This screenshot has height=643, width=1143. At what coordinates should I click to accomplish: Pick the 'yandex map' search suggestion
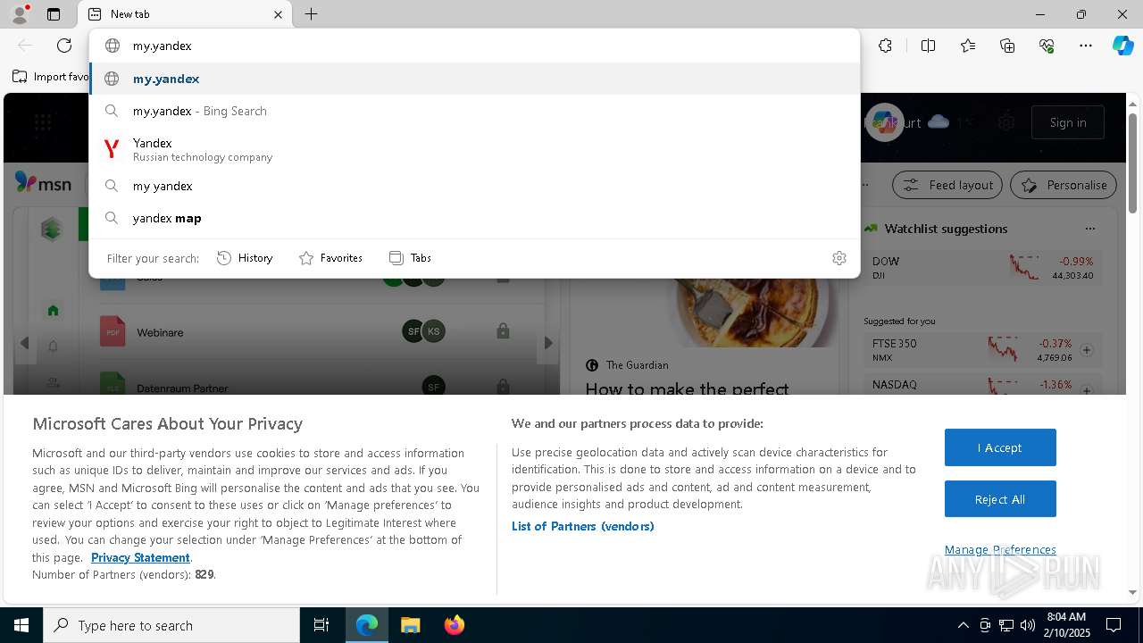474,218
